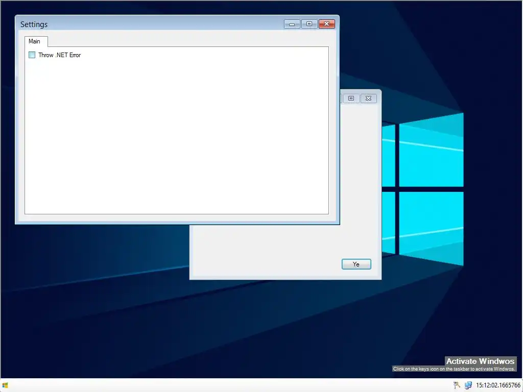Click the keys icon in the system tray
Viewport: 523px width, 392px height.
point(457,385)
